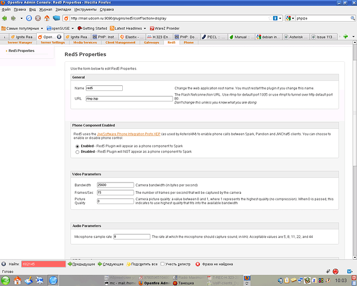Click the Bandwidth input field

click(115, 185)
